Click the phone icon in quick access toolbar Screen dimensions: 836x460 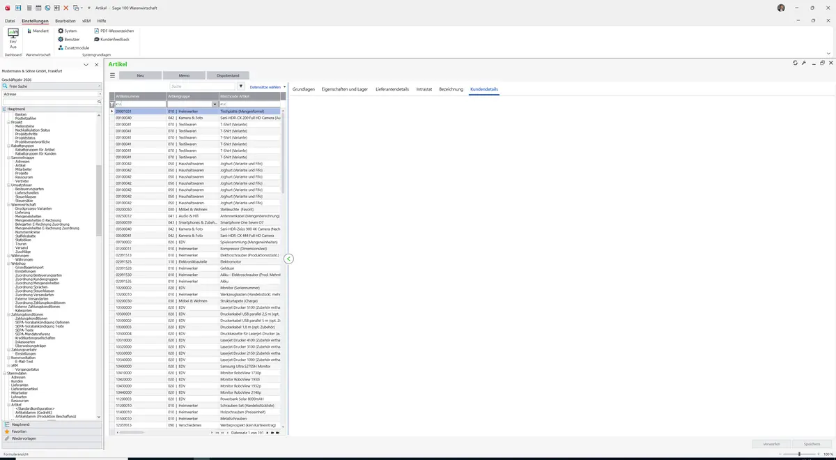[47, 8]
